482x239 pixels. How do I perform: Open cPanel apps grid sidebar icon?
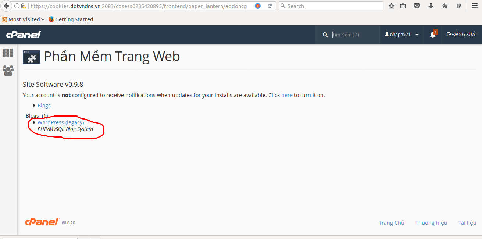pyautogui.click(x=8, y=53)
